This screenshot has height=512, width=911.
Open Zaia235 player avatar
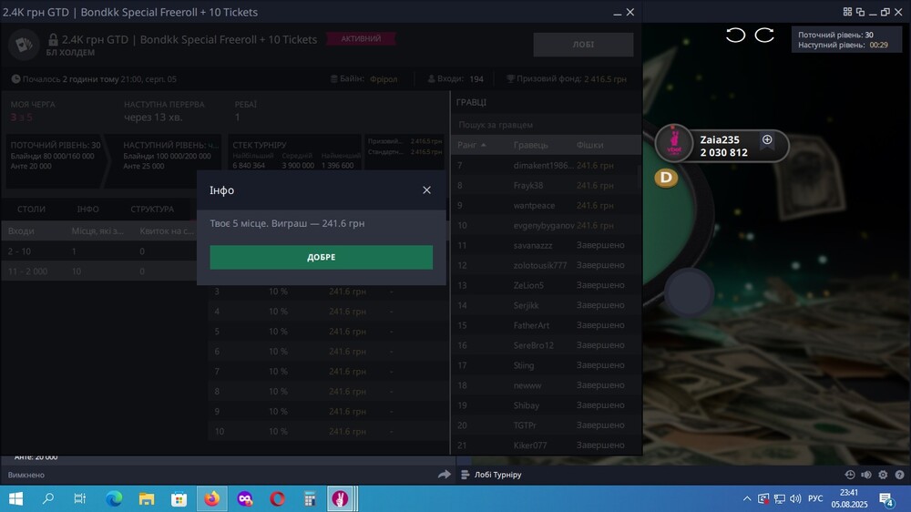pyautogui.click(x=674, y=143)
